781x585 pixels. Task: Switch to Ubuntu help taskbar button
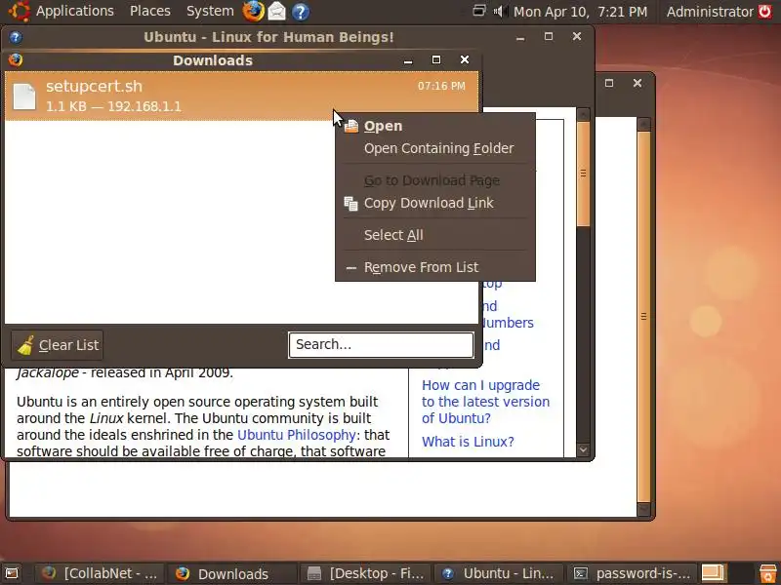499,573
